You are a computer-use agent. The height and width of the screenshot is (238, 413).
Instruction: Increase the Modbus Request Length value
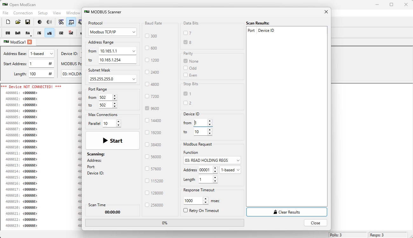[x=215, y=178]
